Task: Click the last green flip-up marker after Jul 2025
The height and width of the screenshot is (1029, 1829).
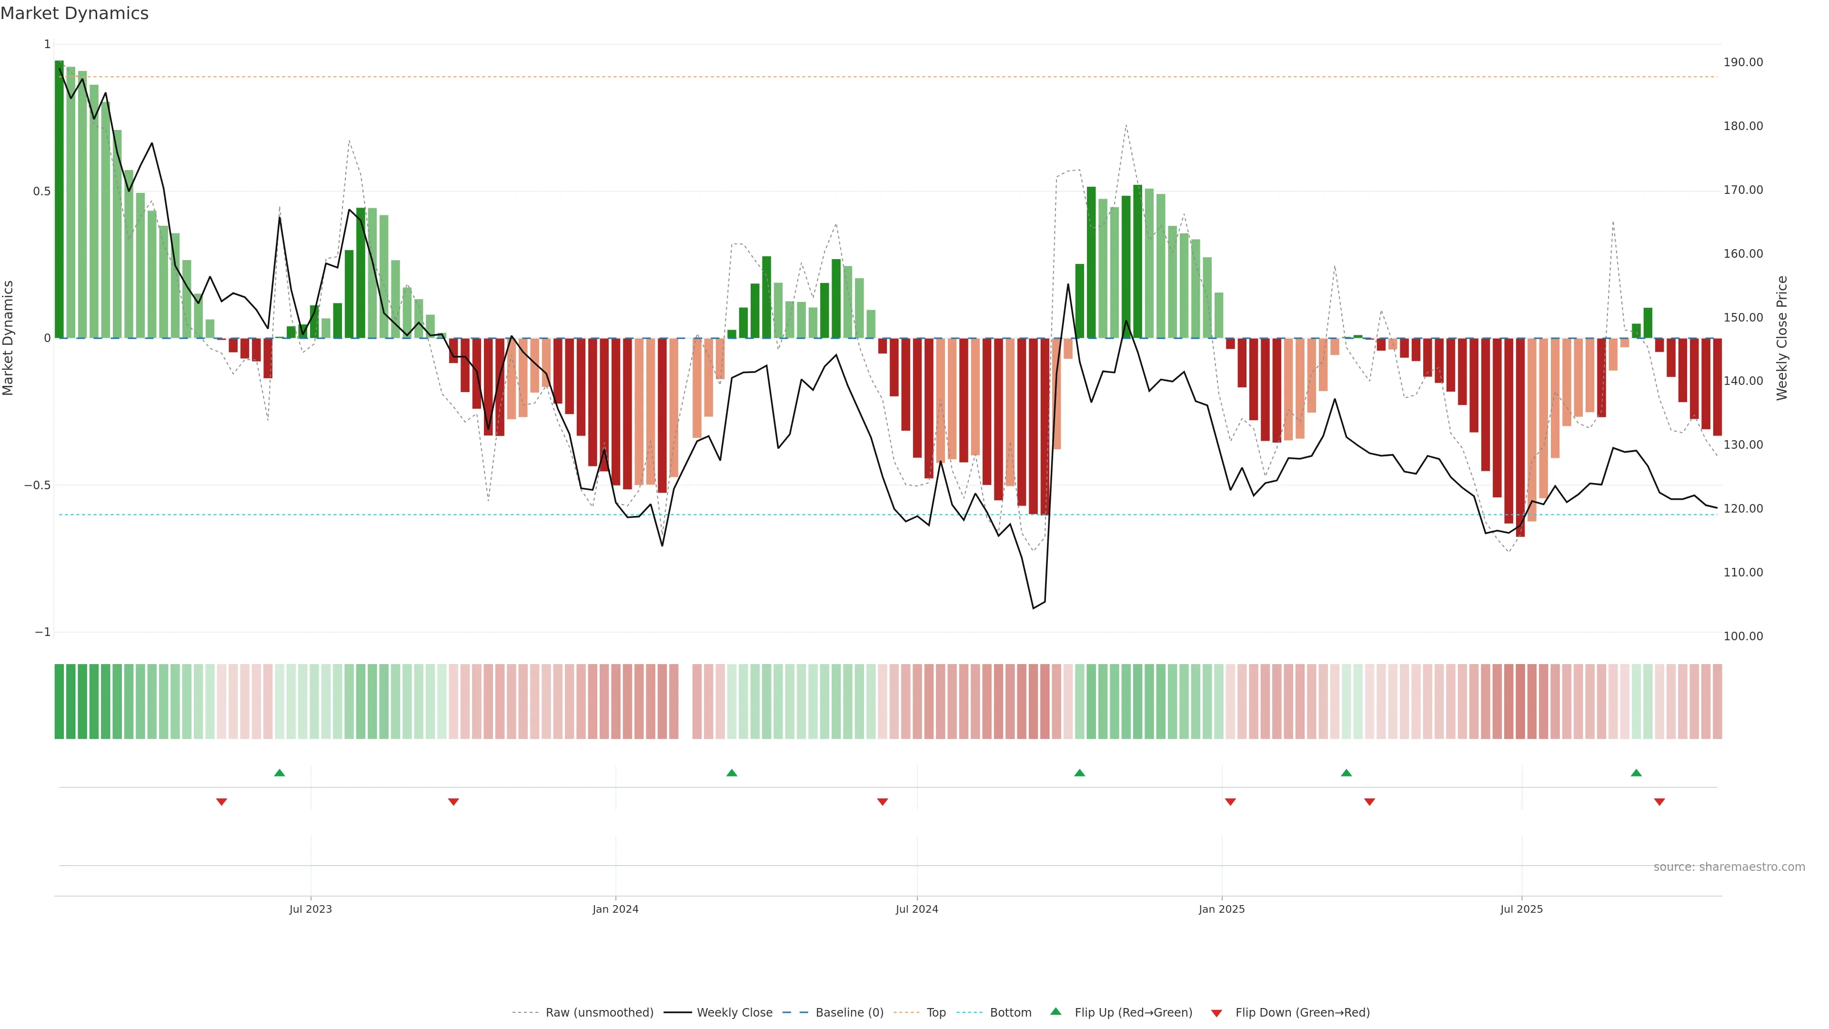Action: coord(1637,773)
